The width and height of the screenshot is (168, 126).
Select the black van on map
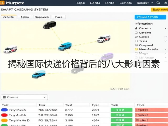(x=50, y=25)
